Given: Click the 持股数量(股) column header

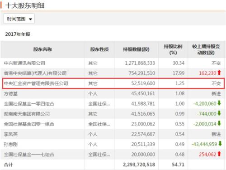Looking at the screenshot, I should [x=136, y=49].
